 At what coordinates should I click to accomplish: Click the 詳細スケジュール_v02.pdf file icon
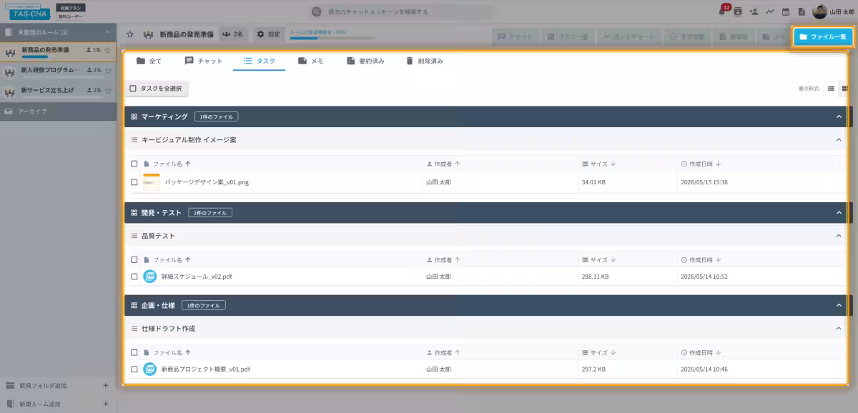click(x=149, y=276)
